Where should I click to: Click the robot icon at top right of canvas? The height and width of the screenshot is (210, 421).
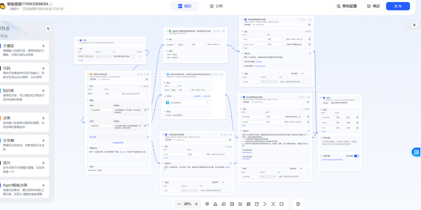click(x=415, y=25)
